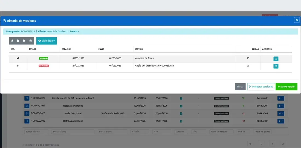Click 'Melia Don Jaime' in background table

pyautogui.click(x=73, y=113)
